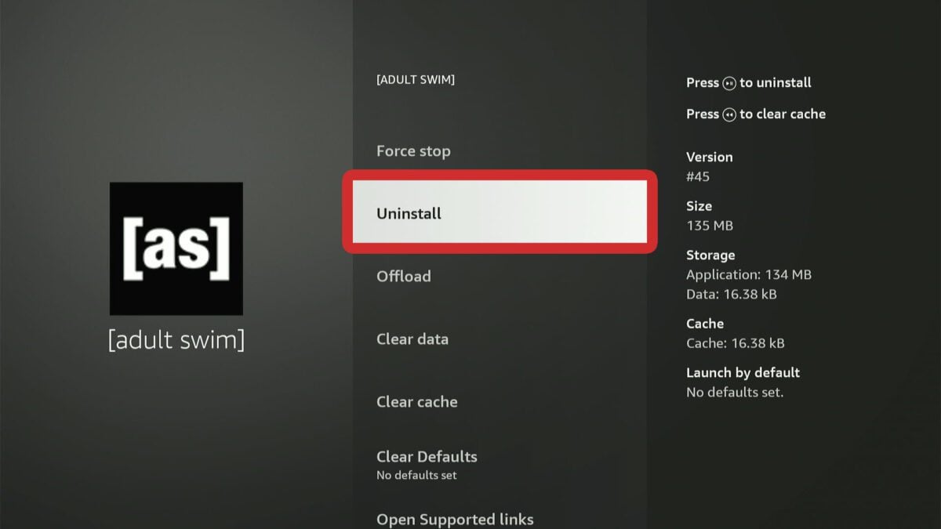Click the Launch by default heading
941x529 pixels.
click(743, 372)
